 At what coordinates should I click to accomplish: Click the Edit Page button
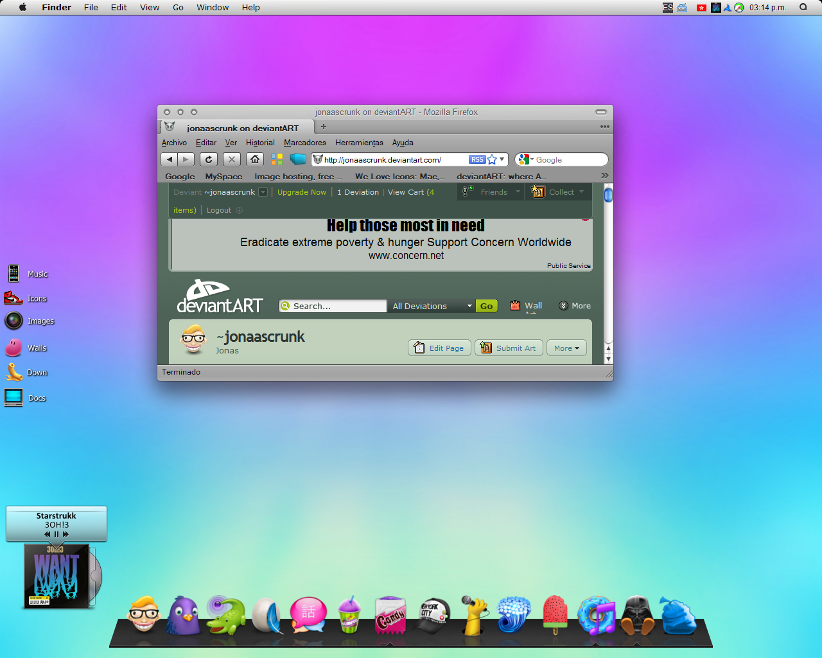pyautogui.click(x=439, y=348)
